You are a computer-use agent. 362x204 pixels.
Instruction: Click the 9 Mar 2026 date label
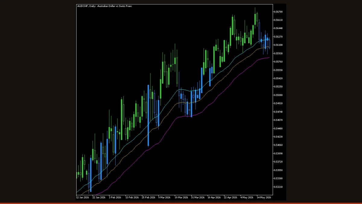pyautogui.click(x=165, y=197)
